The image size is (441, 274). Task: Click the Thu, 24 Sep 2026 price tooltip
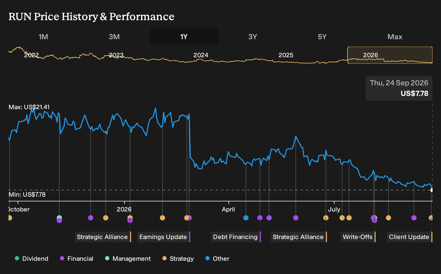[x=399, y=88]
